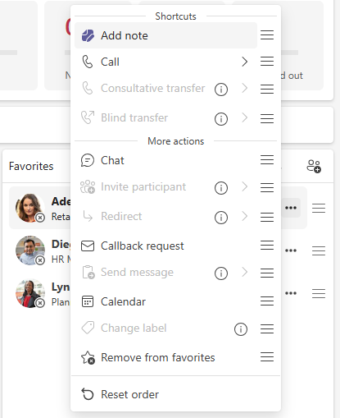Click add contact group icon in Favorites
This screenshot has width=340, height=418.
coord(314,166)
